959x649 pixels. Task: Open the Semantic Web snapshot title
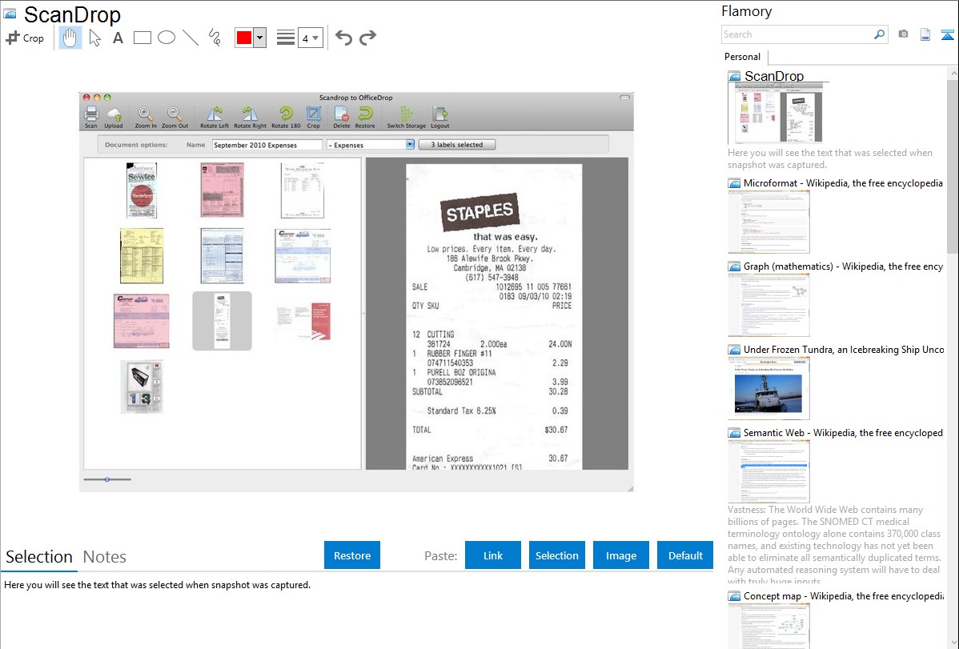pos(843,433)
